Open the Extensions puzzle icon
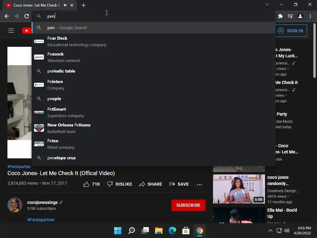 [x=280, y=16]
